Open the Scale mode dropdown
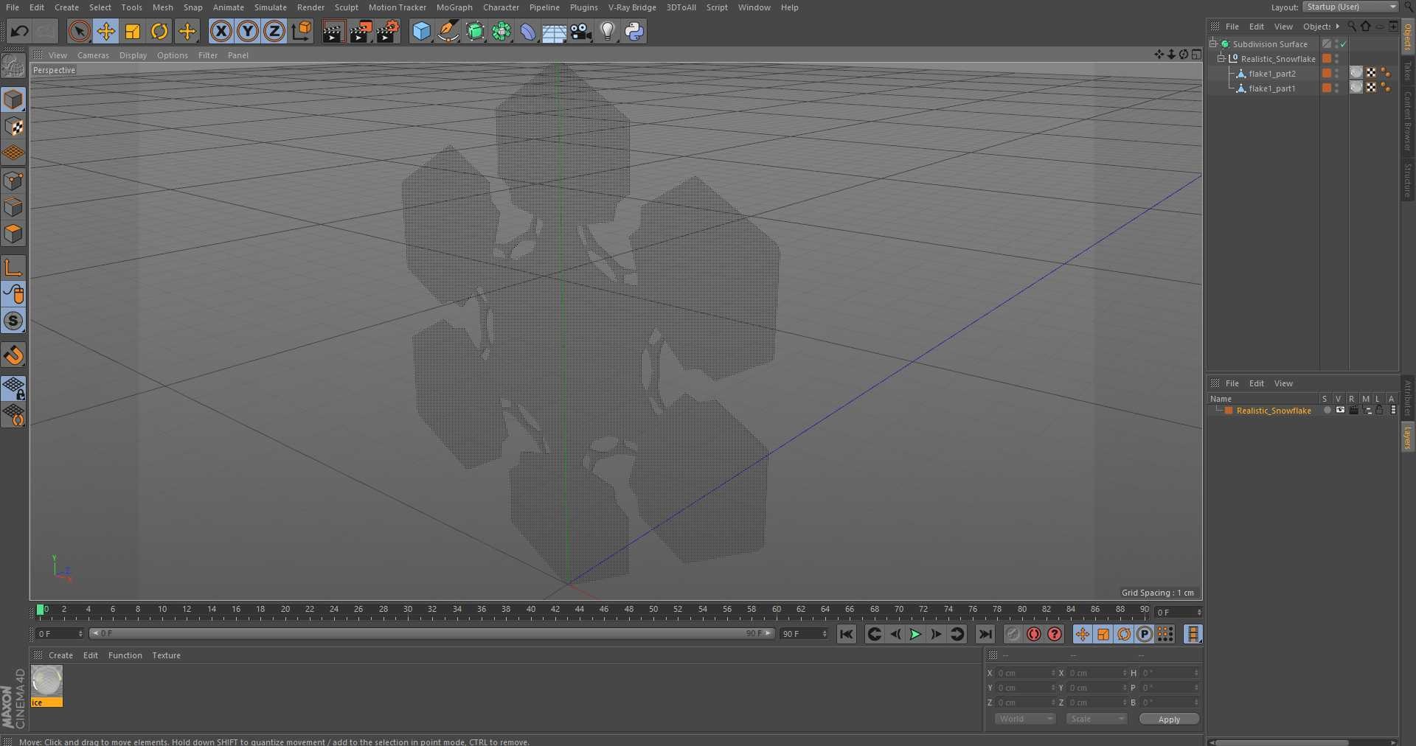Screen dimensions: 1416x746 (1097, 719)
